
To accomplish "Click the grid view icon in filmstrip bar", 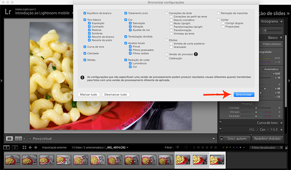I will pos(25,148).
